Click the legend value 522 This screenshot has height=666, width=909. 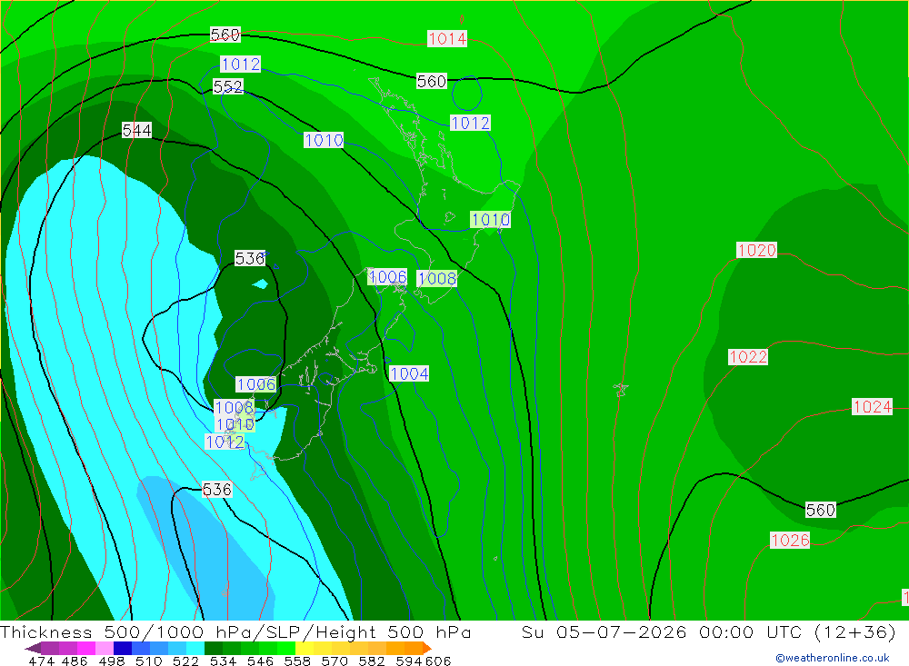click(x=185, y=661)
